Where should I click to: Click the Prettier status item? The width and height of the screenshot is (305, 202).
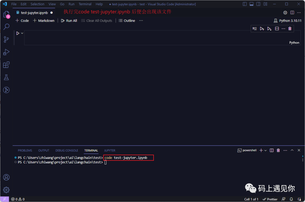click(x=270, y=199)
